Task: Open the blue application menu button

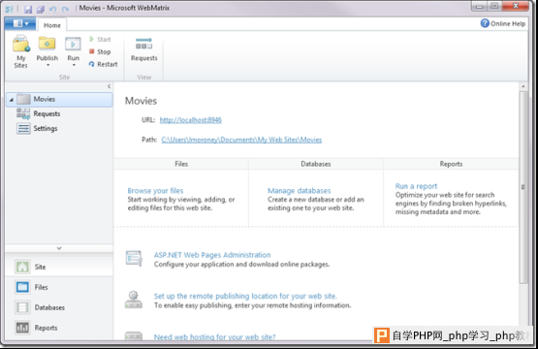Action: click(x=20, y=23)
